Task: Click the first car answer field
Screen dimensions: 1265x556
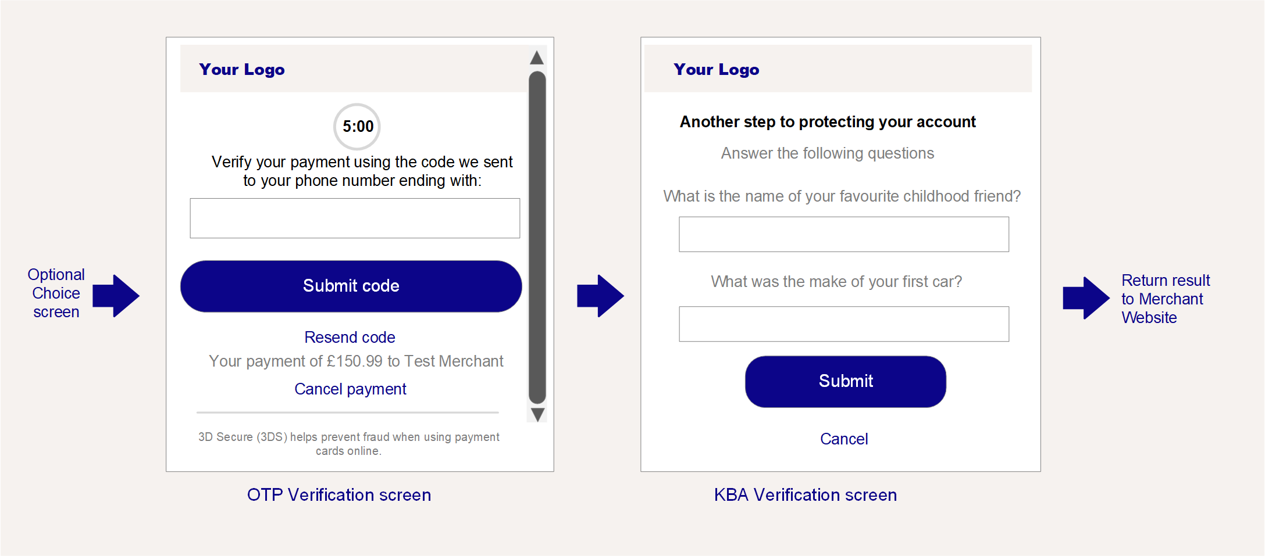Action: click(x=844, y=324)
